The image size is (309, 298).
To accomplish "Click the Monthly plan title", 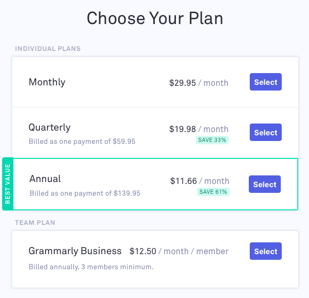I will (47, 82).
